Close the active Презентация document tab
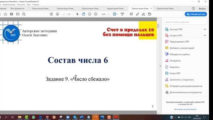Screen dimensions: 213x120 pyautogui.click(x=151, y=8)
